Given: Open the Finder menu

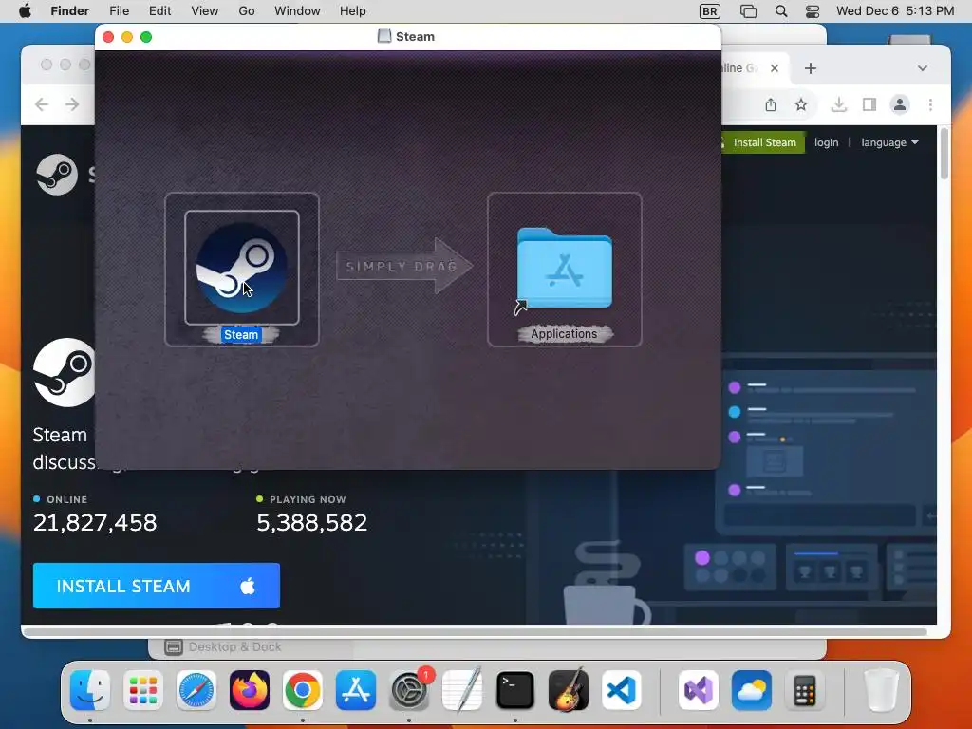Looking at the screenshot, I should (69, 11).
